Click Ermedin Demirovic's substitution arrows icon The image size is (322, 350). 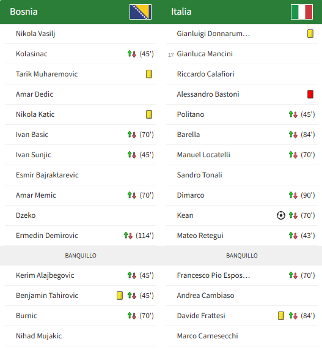pyautogui.click(x=128, y=236)
